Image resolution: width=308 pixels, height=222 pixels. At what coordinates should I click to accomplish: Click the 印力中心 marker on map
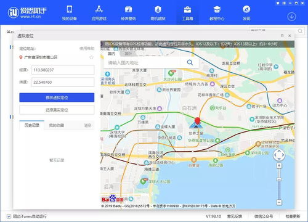[280, 101]
